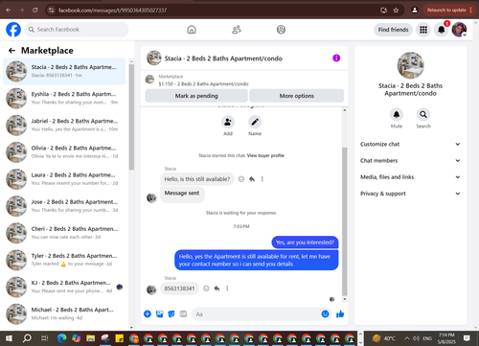Viewport: 479px width, 346px height.
Task: Add people to the chat
Action: pos(228,122)
